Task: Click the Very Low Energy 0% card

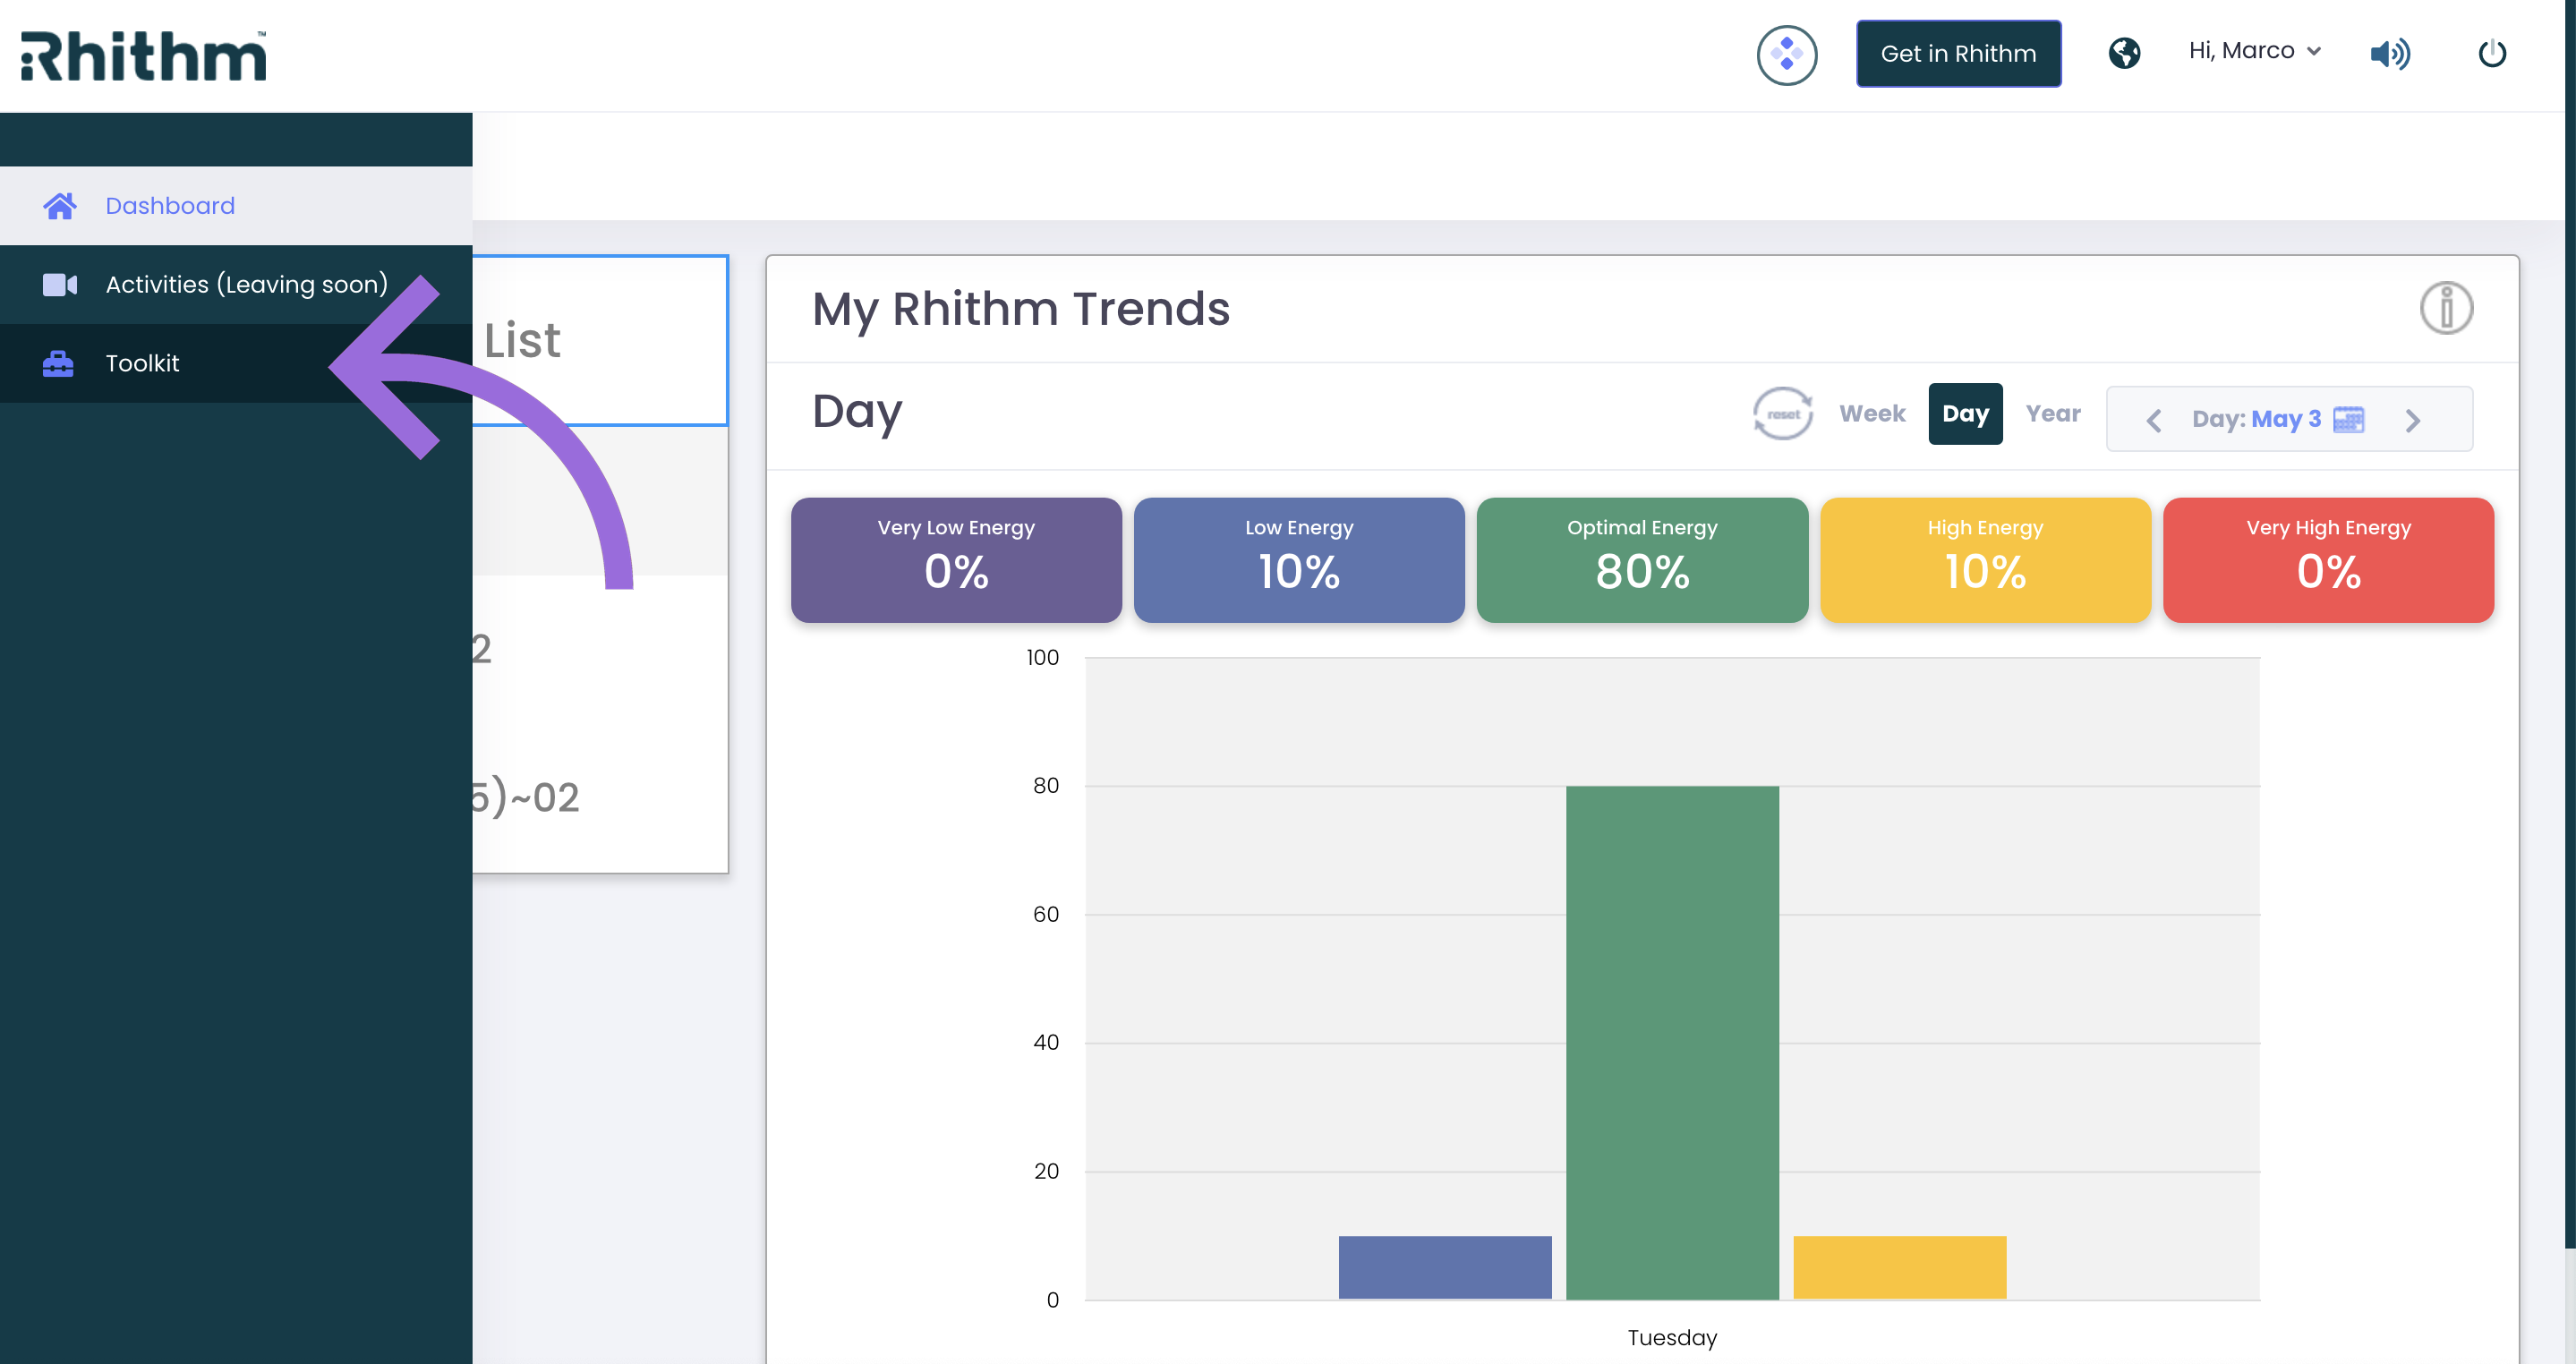Action: pyautogui.click(x=956, y=560)
